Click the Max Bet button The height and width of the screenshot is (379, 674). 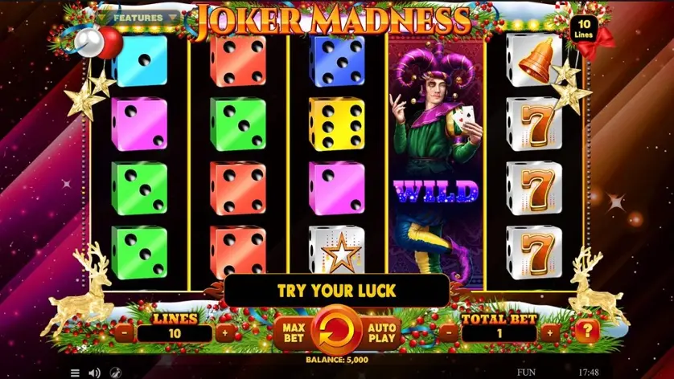[x=294, y=332]
